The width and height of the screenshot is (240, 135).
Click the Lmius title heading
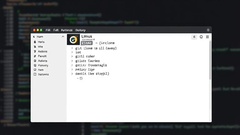pyautogui.click(x=87, y=36)
